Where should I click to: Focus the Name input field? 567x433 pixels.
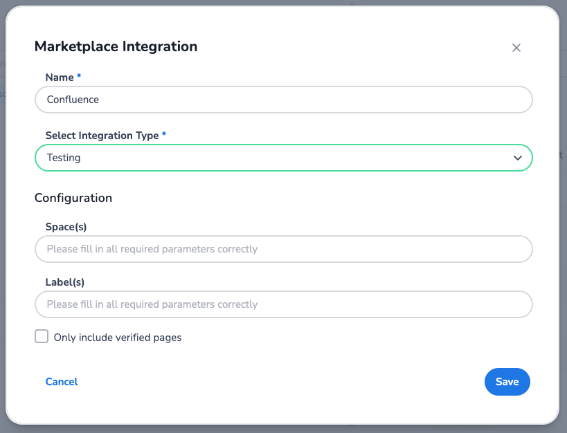point(283,100)
